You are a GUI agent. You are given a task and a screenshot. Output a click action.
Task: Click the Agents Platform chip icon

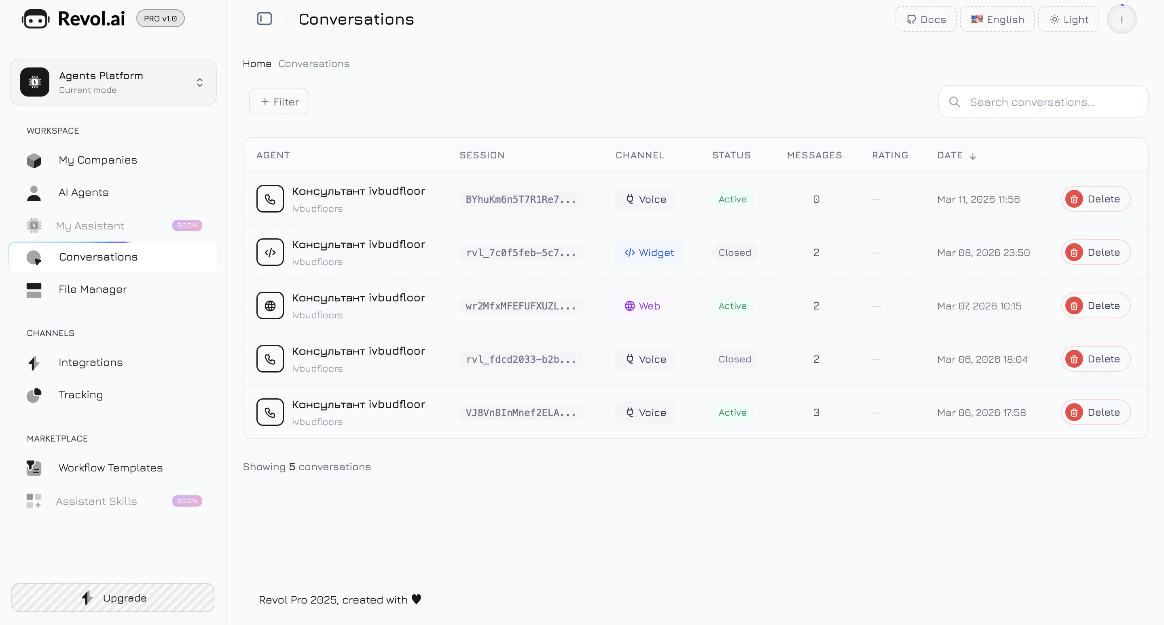pos(35,82)
